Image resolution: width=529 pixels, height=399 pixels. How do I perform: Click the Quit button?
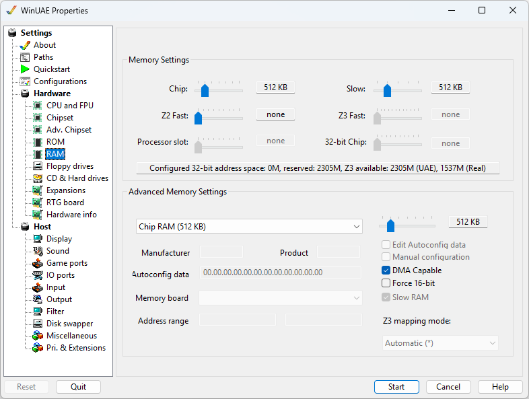click(x=78, y=387)
